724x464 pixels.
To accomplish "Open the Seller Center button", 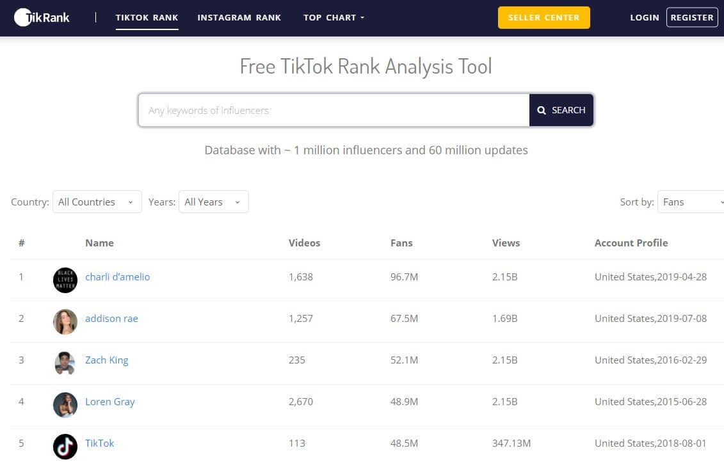I will (543, 17).
